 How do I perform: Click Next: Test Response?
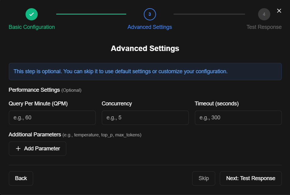pos(250,178)
